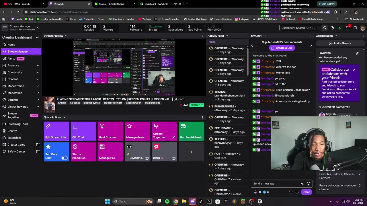Open the Collaboration panel dropdown
Image resolution: width=367 pixels, height=206 pixels.
[336, 36]
